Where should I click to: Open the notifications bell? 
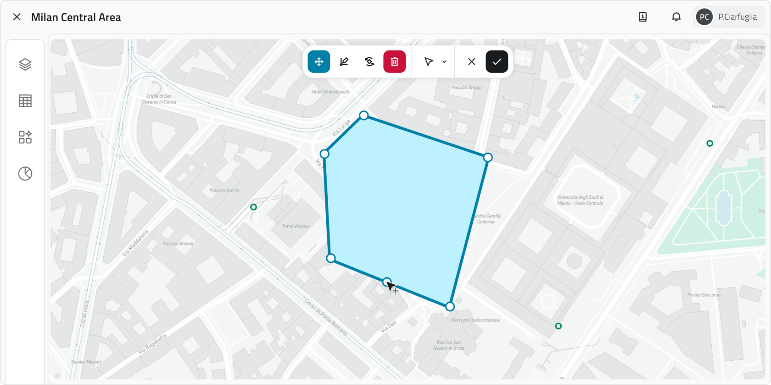click(676, 17)
